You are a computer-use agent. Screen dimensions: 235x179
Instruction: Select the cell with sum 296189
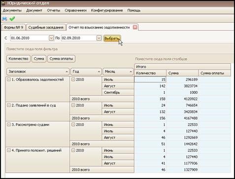(x=182, y=79)
